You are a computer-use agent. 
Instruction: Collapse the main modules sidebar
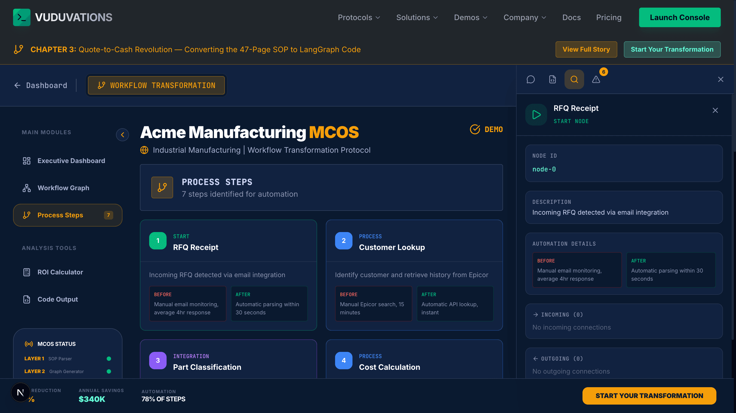point(122,134)
